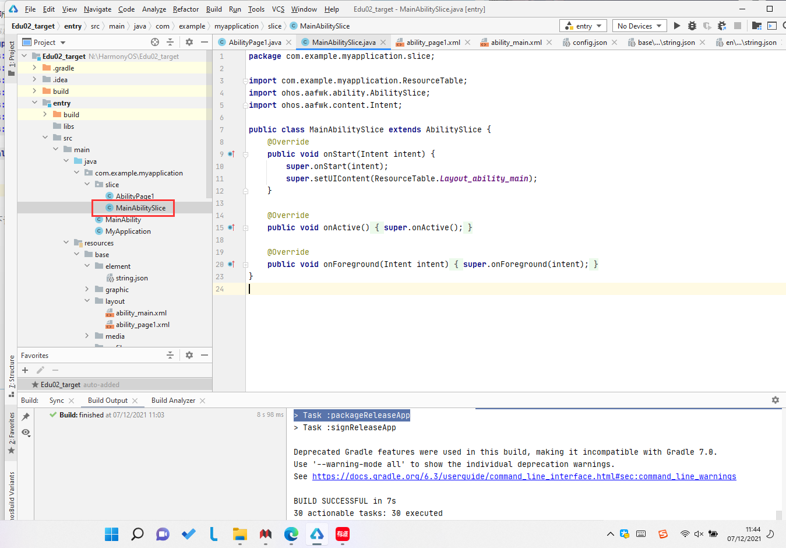Click the locate-opened-file target icon in Project panel
The image size is (786, 548).
pyautogui.click(x=155, y=42)
